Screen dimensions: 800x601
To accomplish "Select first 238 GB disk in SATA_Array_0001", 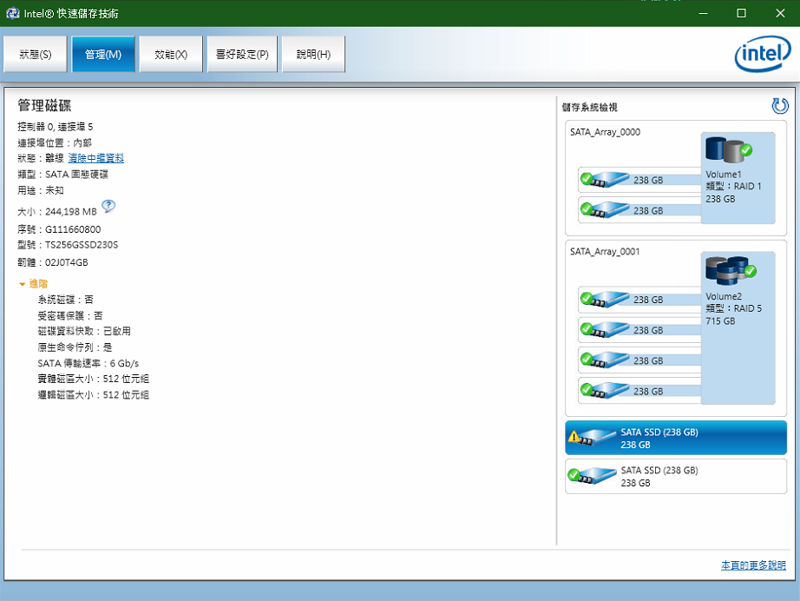I will [639, 300].
